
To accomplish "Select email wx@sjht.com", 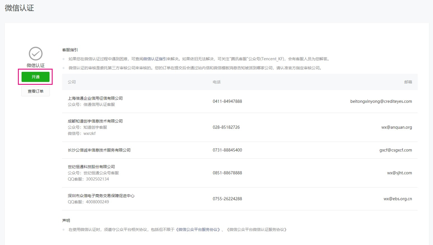I will tap(400, 173).
